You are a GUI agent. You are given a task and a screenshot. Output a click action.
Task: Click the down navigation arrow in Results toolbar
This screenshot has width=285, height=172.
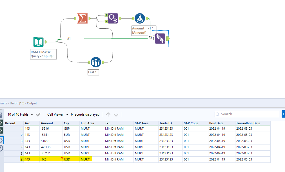116,114
